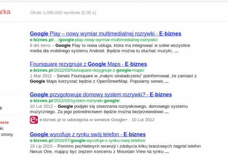Click the green google-play-nowy-wymiar URL
The image size is (228, 160).
click(93, 39)
